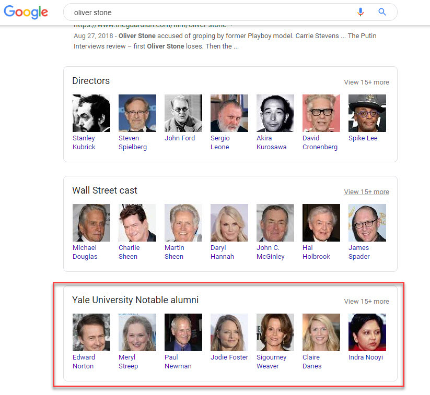Screen dimensions: 430x395
Task: Click the Akira Kurosawa name link
Action: pos(271,142)
